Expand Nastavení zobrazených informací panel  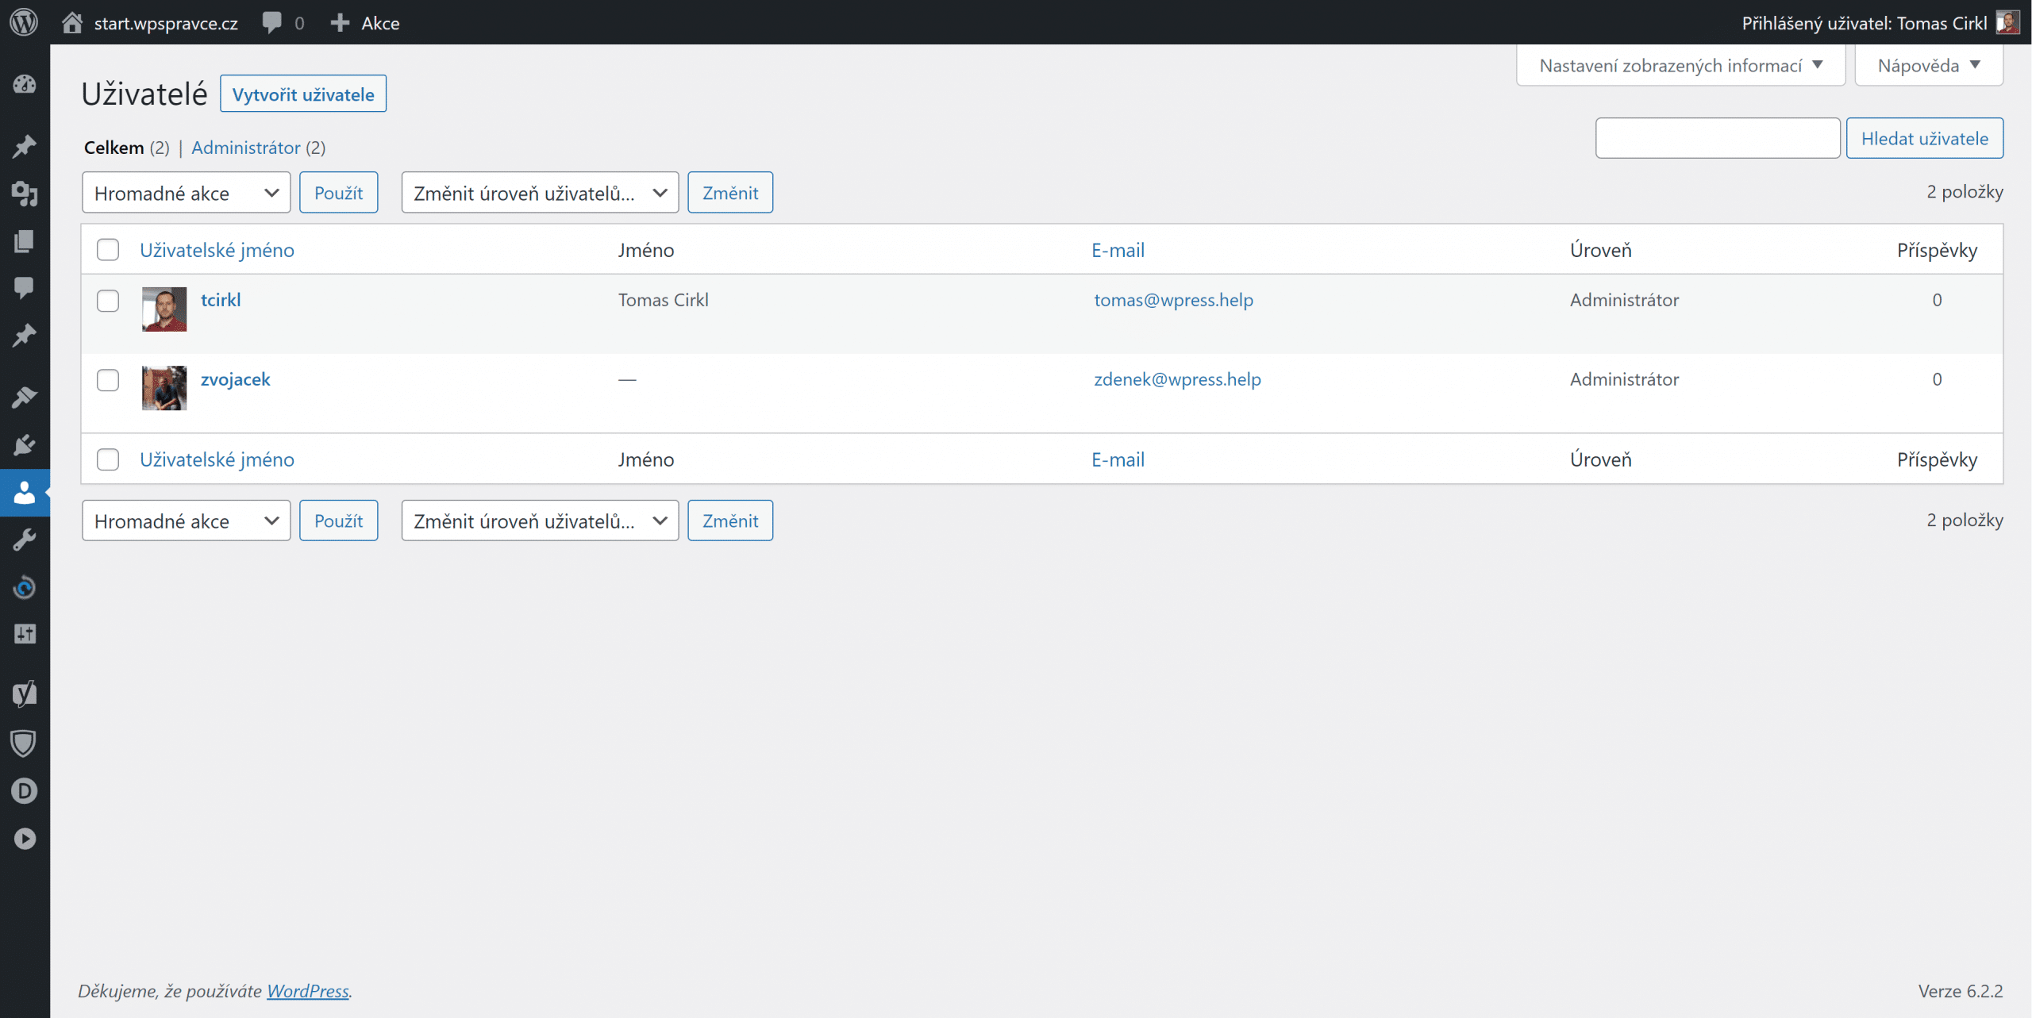coord(1680,66)
